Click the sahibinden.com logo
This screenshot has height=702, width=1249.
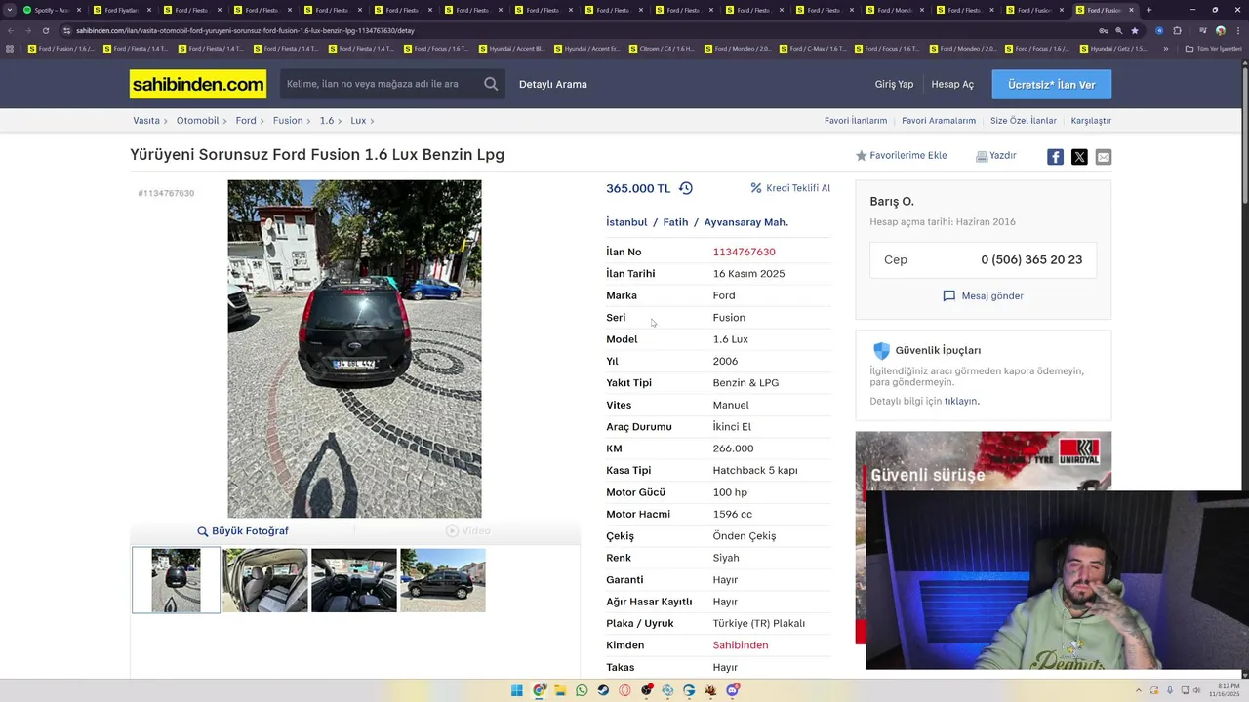coord(198,84)
